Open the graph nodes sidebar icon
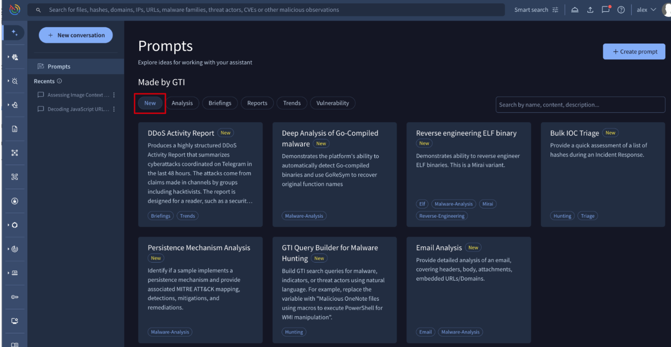This screenshot has width=671, height=347. click(15, 153)
